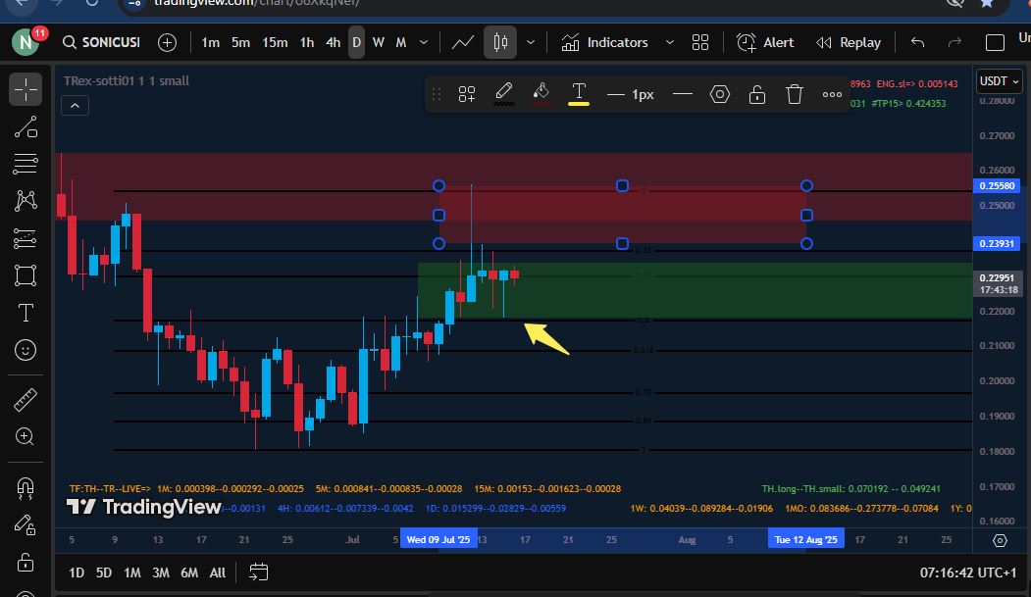Open the time zone menu 07:16:42 UTC+1
Viewport: 1031px width, 597px height.
(x=968, y=572)
